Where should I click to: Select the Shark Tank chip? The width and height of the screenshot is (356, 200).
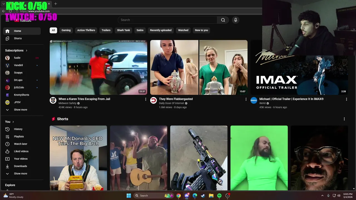[123, 30]
